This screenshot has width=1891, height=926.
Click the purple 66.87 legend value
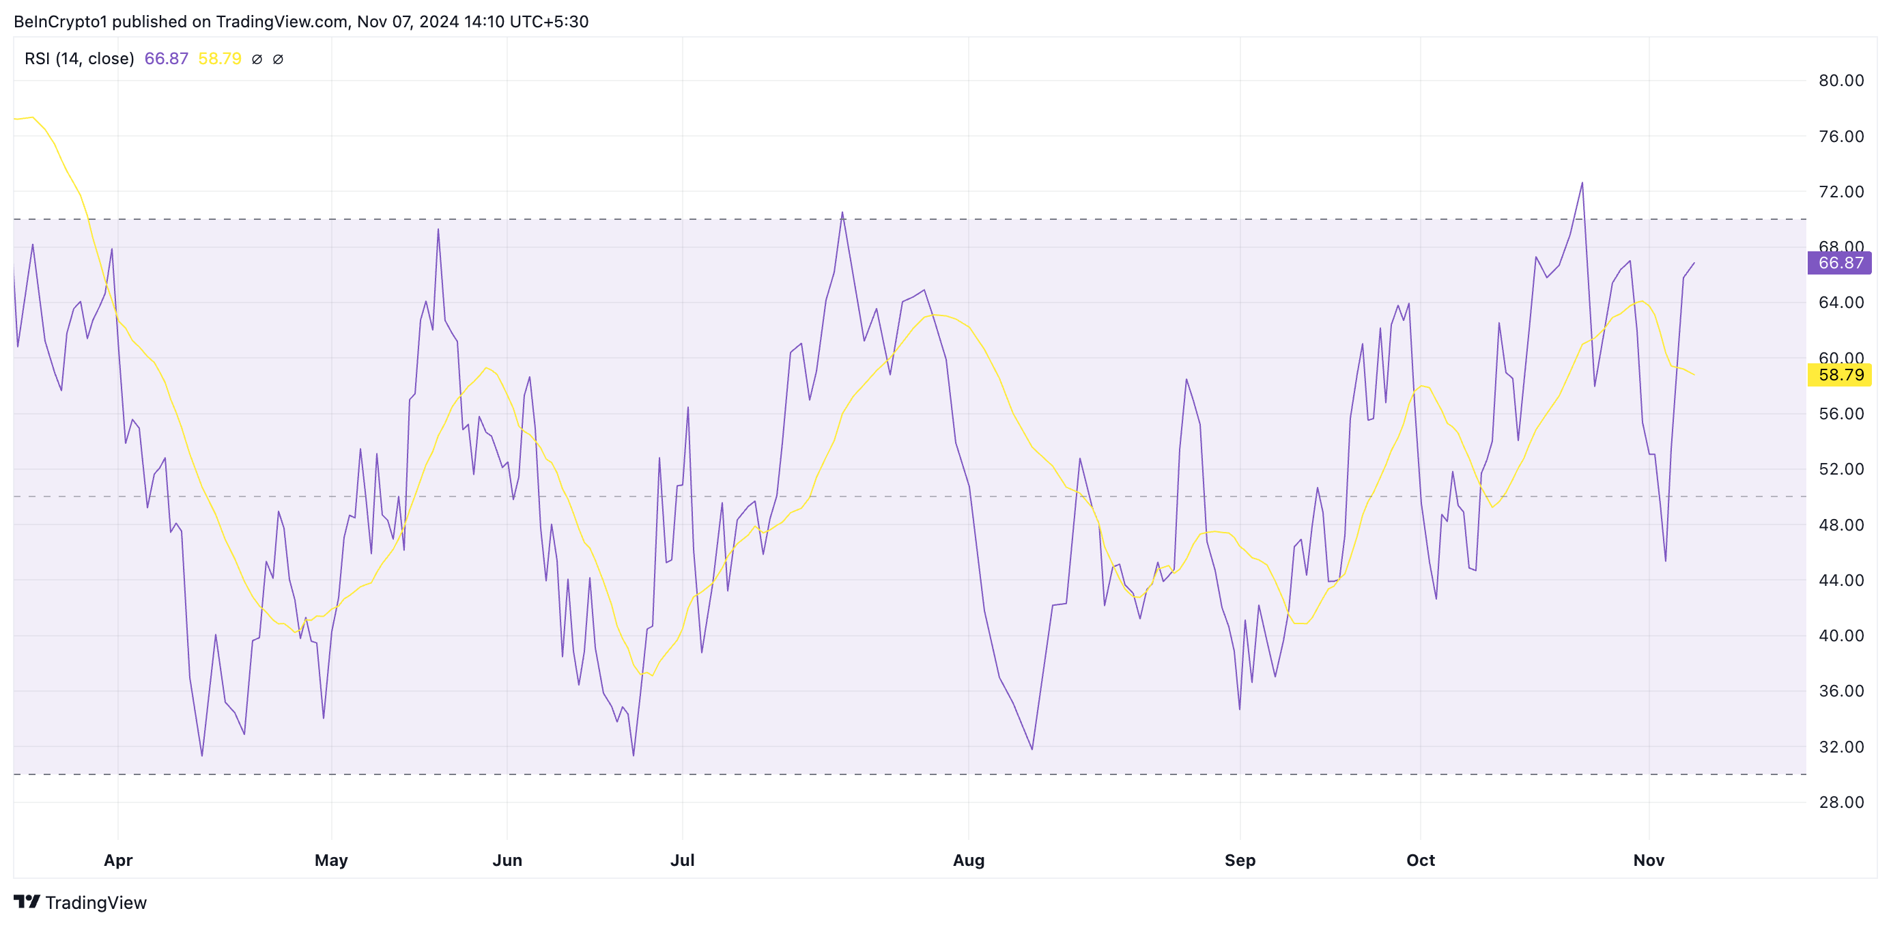tap(167, 59)
